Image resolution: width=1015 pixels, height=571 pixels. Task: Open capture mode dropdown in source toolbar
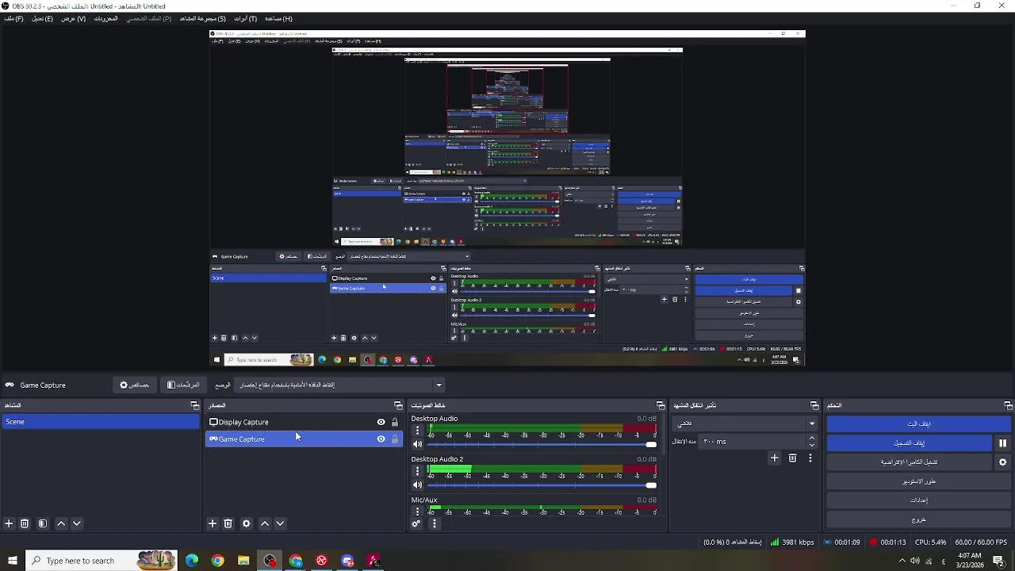pos(339,385)
